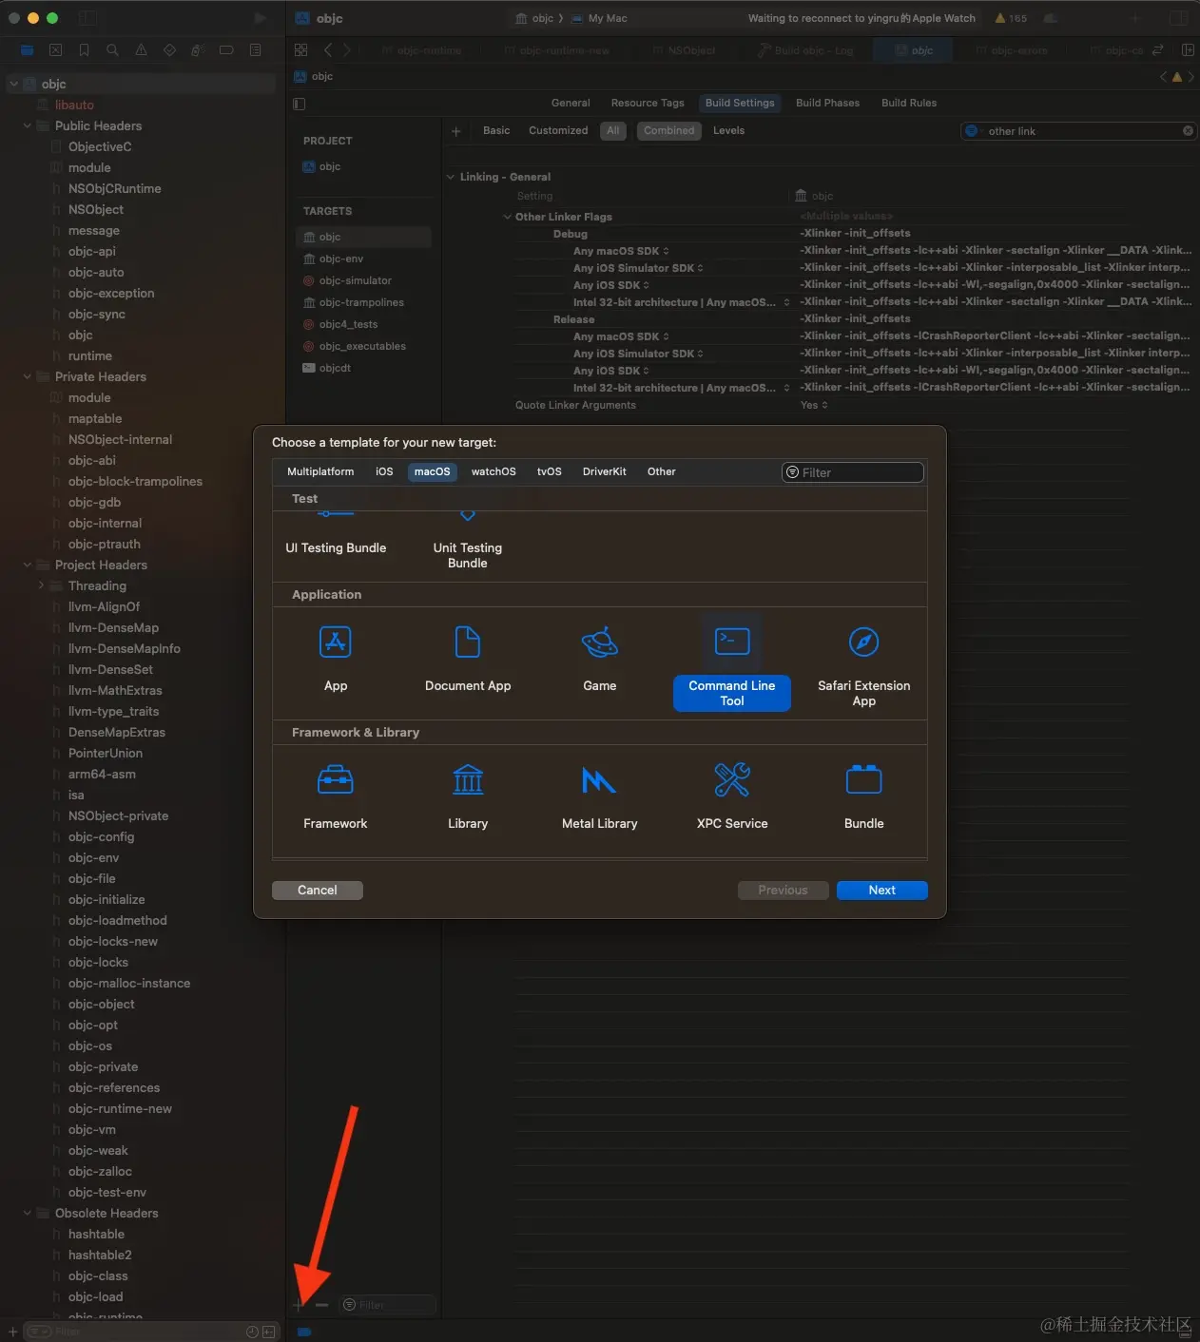Choose the Safari Extension App template
This screenshot has height=1342, width=1200.
click(863, 665)
